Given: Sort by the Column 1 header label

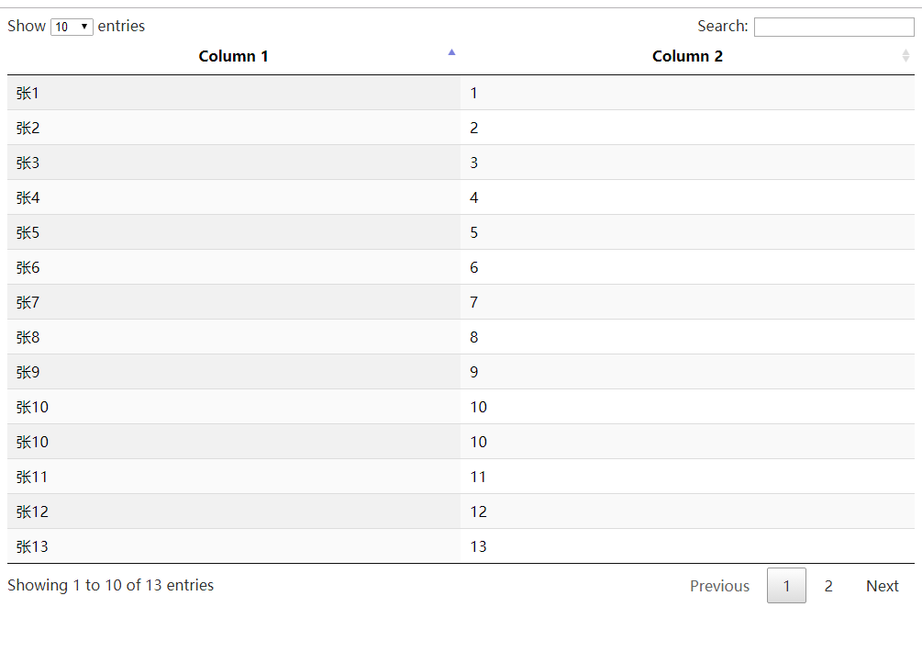Looking at the screenshot, I should [233, 57].
